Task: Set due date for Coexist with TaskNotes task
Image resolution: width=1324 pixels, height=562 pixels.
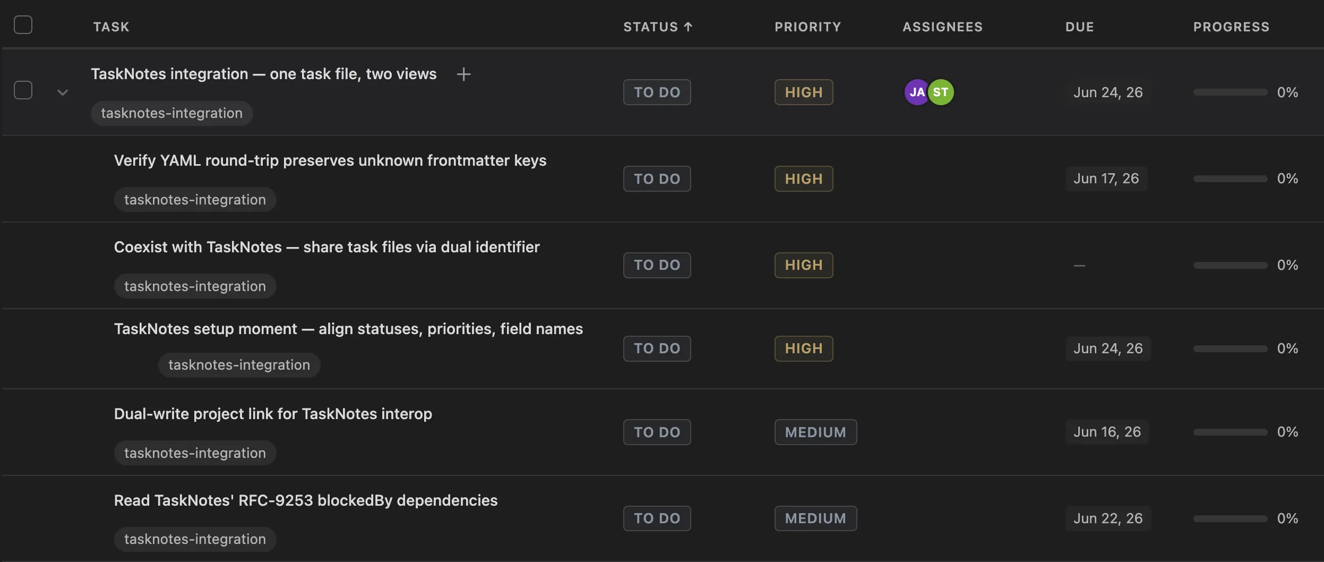Action: [x=1079, y=265]
